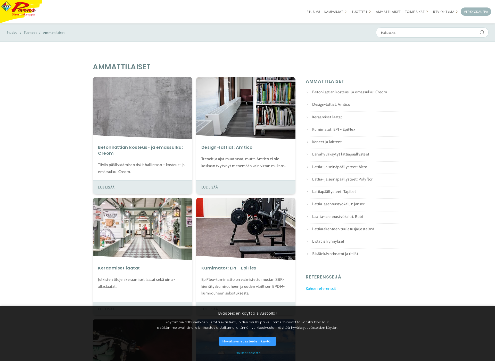The height and width of the screenshot is (361, 495).
Task: Select sidebar link Listat ja kynnykset
Action: [328, 241]
